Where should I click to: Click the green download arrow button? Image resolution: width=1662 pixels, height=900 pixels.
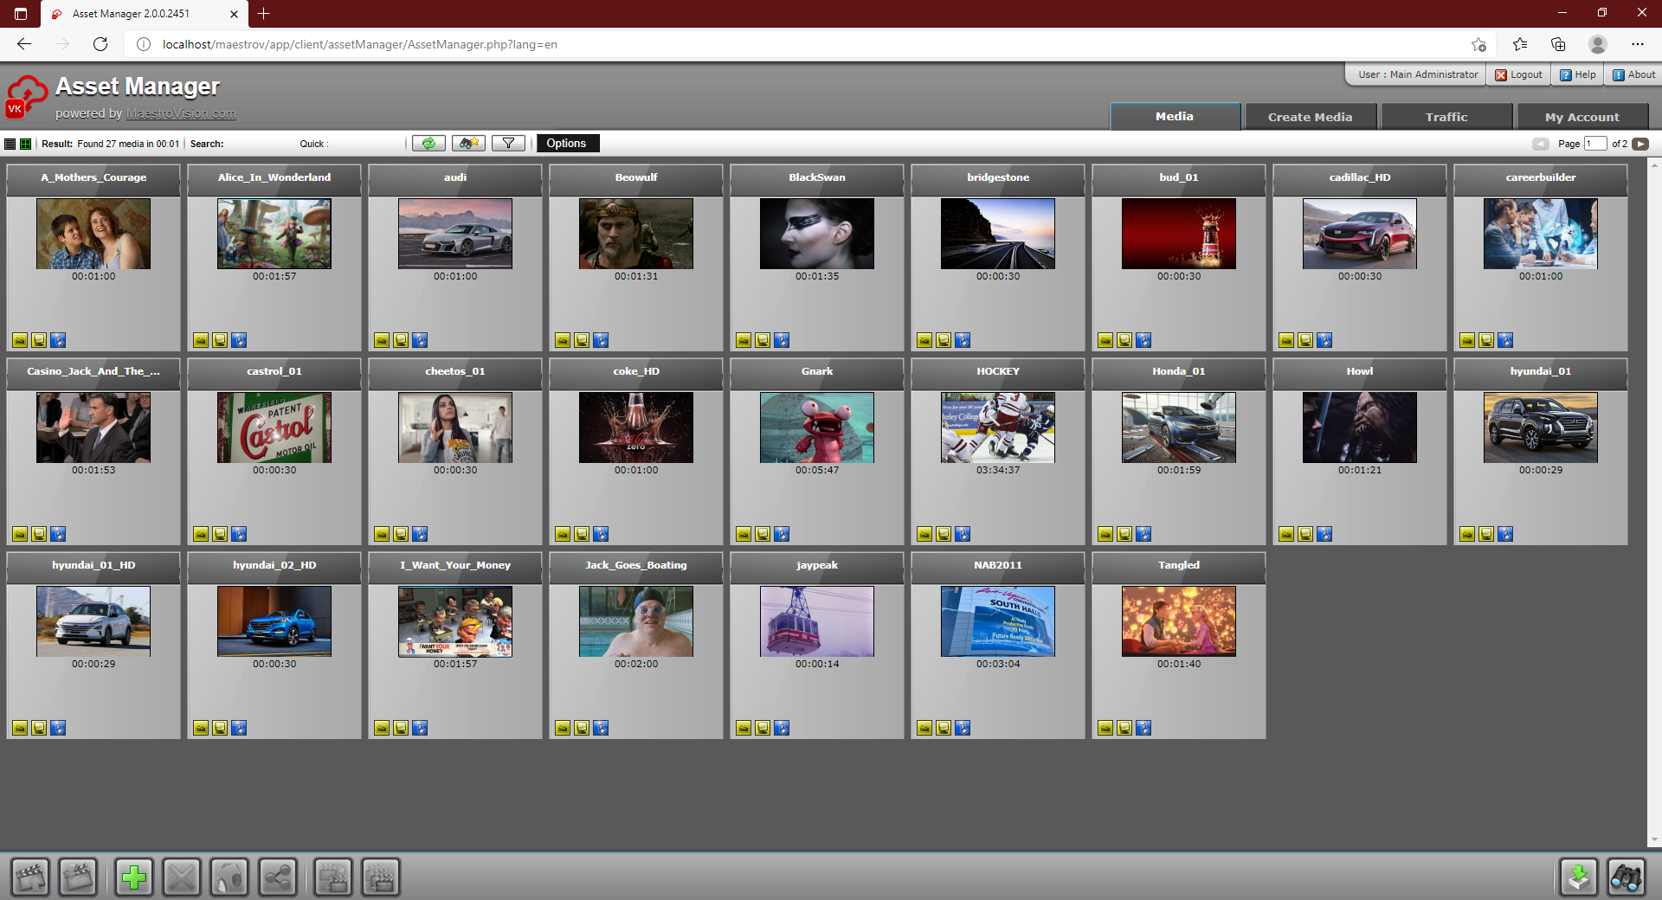coord(1579,877)
